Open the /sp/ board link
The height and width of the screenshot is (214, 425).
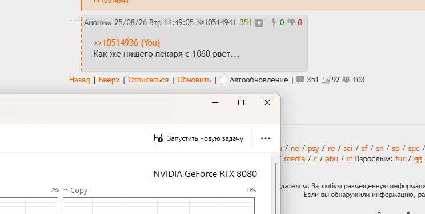click(396, 149)
